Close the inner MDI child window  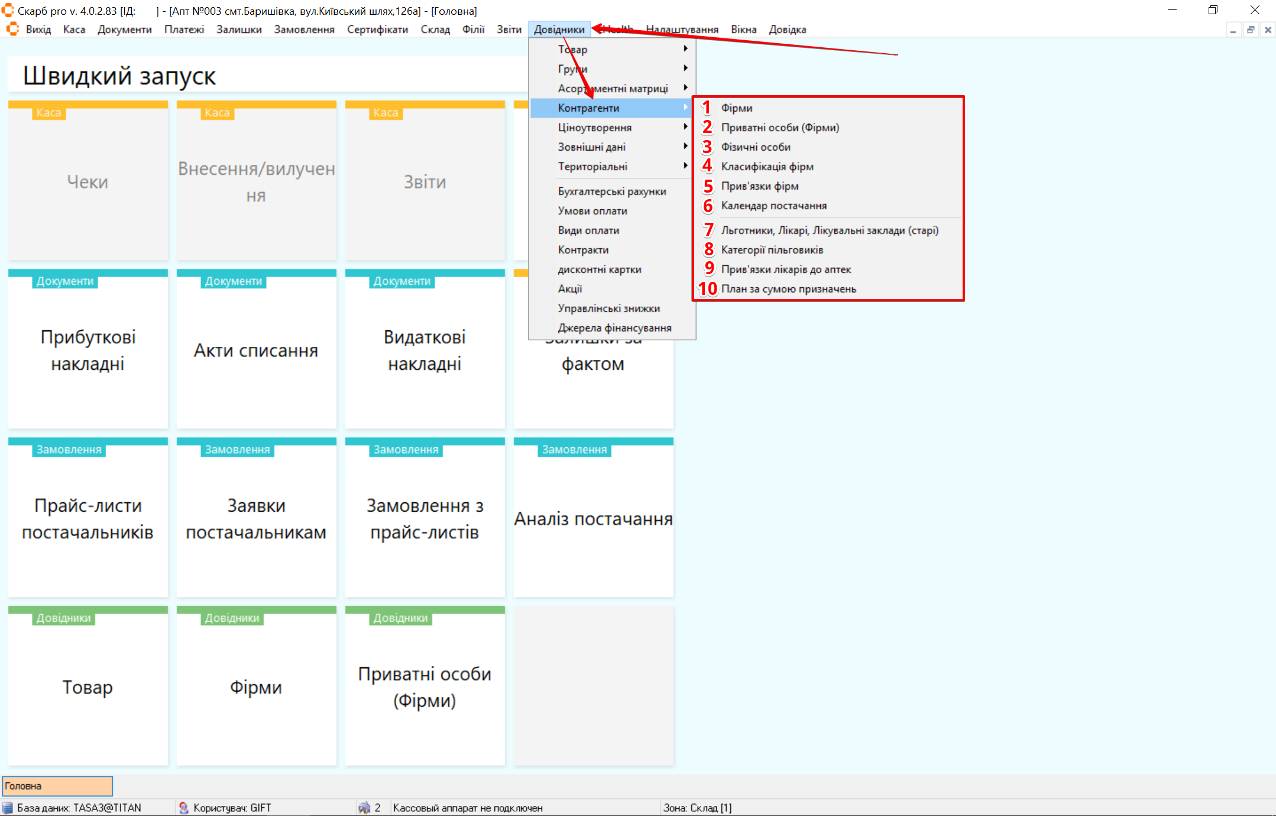tap(1268, 30)
